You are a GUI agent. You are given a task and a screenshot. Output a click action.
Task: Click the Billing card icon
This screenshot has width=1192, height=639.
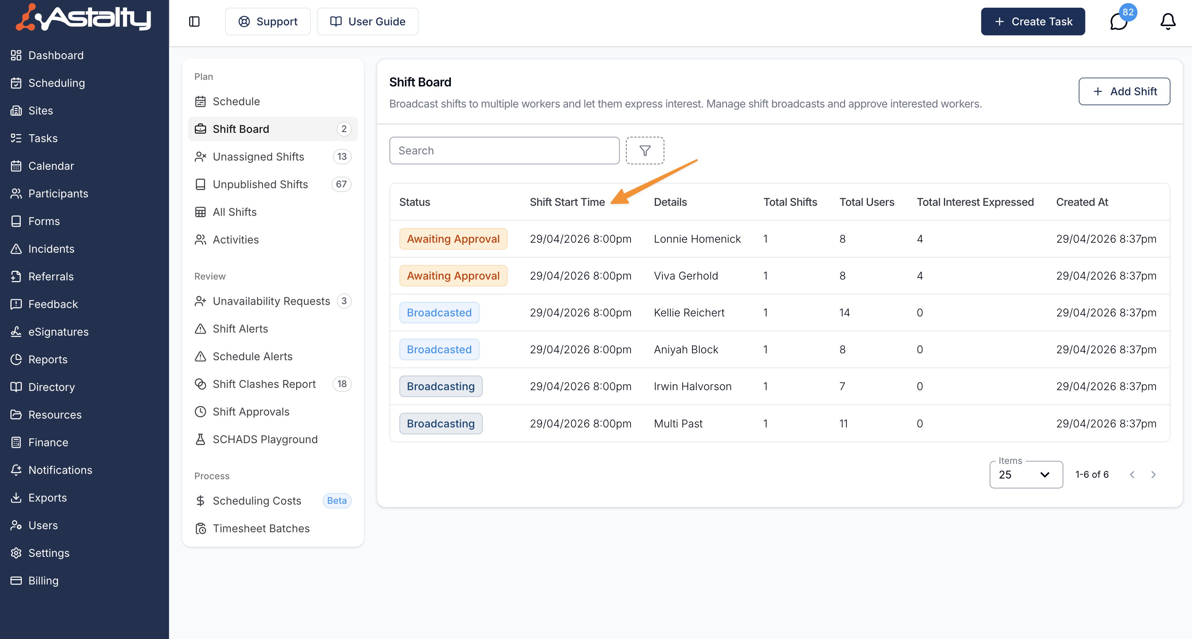[x=16, y=581]
